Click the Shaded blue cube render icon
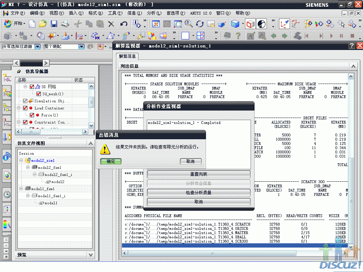 [235, 24]
